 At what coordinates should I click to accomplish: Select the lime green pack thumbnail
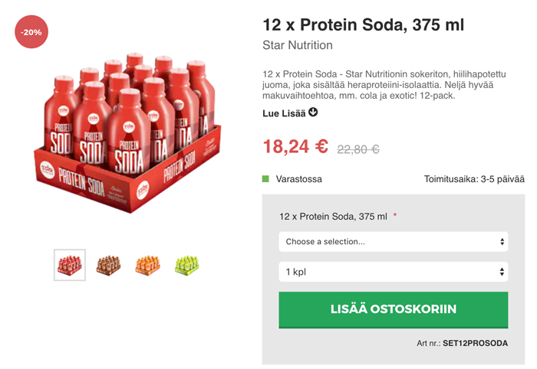pyautogui.click(x=186, y=265)
